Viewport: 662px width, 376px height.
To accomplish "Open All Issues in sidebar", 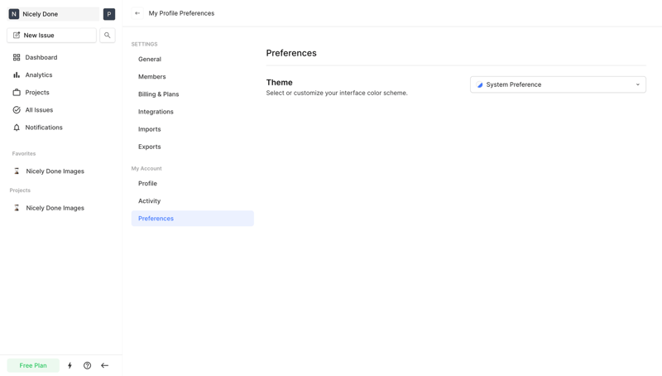I will [39, 110].
